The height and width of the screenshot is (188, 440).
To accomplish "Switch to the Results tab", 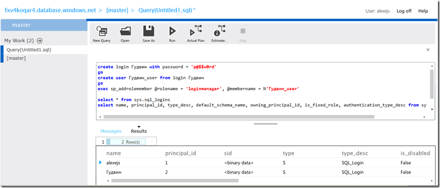I will (x=139, y=131).
